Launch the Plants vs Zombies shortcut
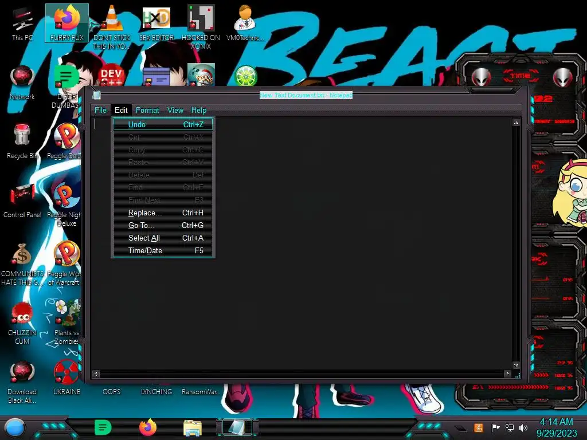Viewport: 587px width, 440px height. [x=66, y=323]
